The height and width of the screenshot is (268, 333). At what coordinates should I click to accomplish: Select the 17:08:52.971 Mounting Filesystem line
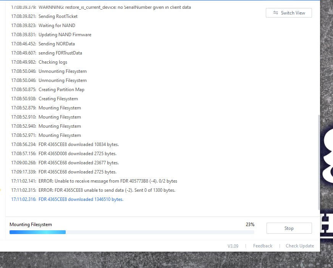(x=46, y=135)
